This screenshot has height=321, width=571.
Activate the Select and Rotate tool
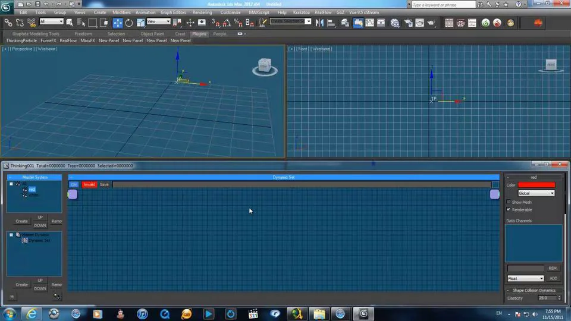[x=129, y=23]
